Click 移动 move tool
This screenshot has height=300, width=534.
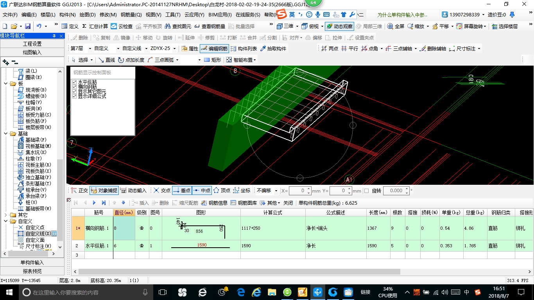143,37
